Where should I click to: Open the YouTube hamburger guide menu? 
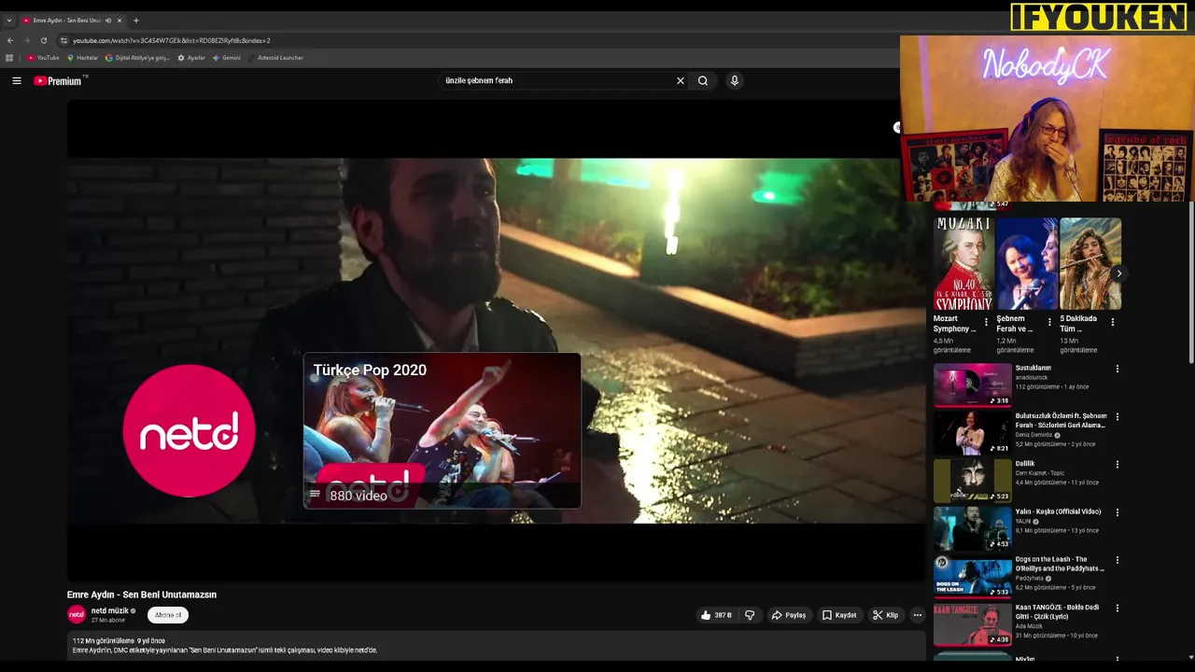click(16, 80)
